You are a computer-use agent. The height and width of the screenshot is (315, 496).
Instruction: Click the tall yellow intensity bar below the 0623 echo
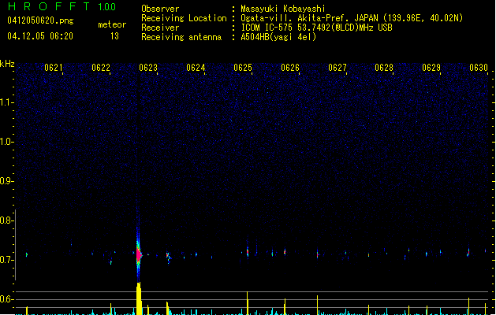[139, 298]
